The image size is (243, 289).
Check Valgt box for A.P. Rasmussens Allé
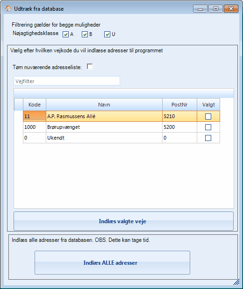(x=208, y=116)
